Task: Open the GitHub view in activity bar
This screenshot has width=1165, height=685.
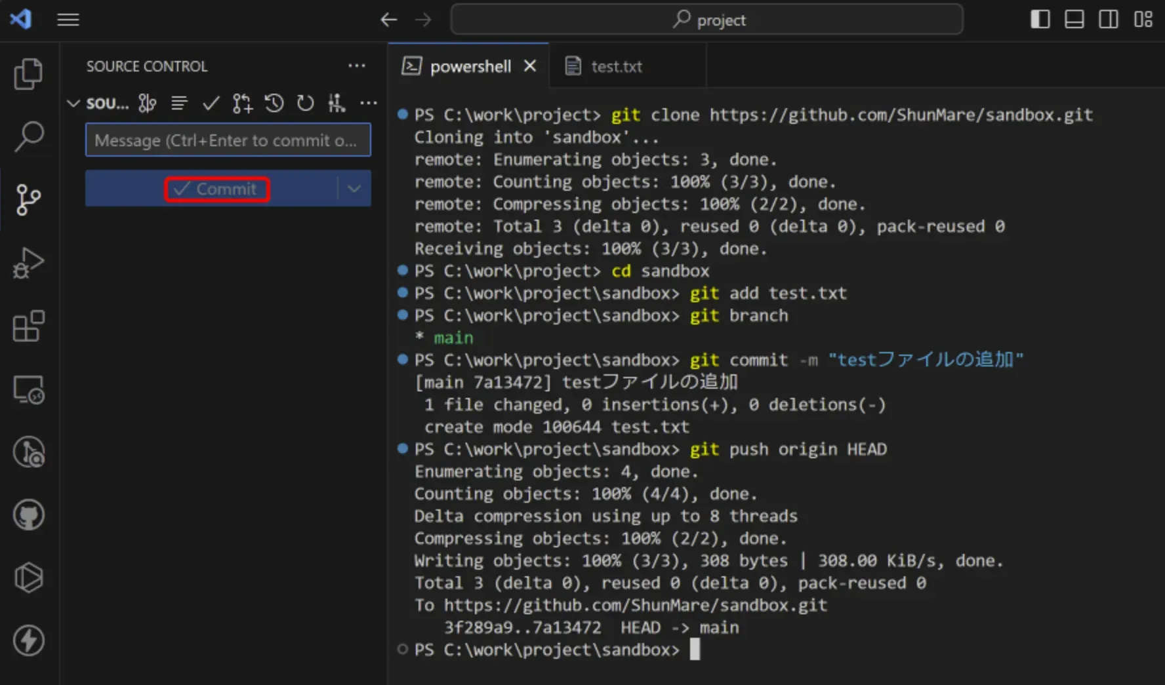Action: coord(28,515)
